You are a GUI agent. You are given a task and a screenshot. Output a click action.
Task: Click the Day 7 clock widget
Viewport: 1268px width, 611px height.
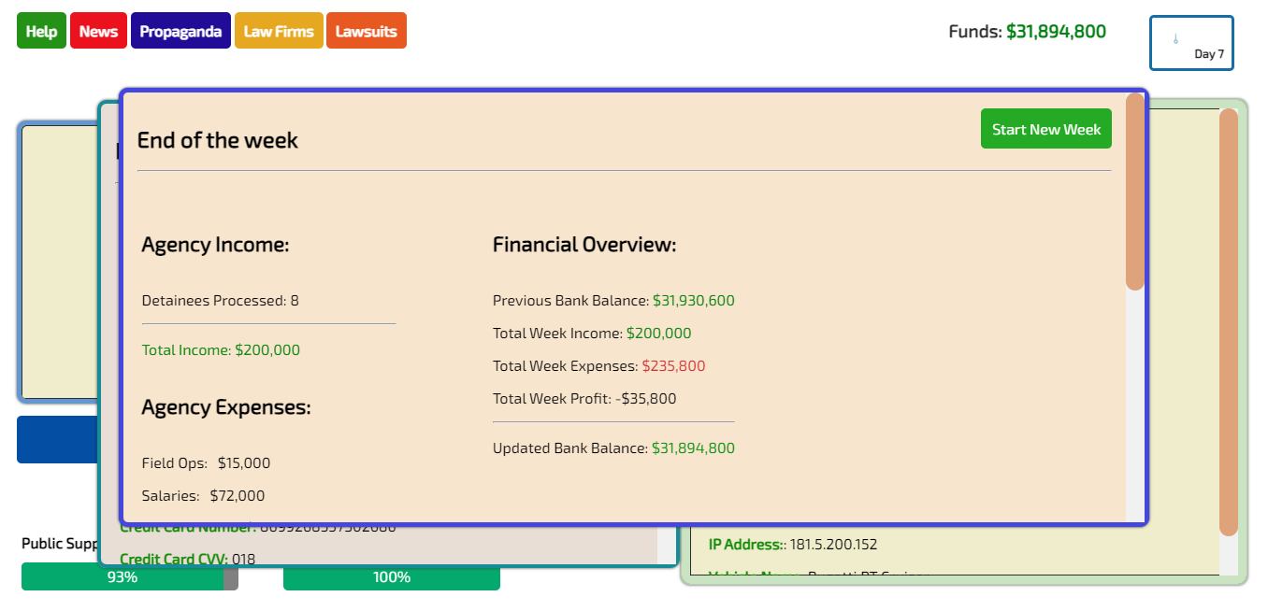1191,43
